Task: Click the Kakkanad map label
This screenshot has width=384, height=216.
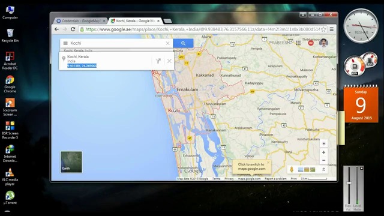Action: point(205,75)
